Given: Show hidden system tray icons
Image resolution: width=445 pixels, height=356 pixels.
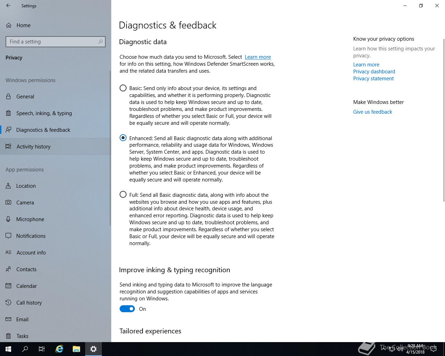Looking at the screenshot, I should click(x=383, y=349).
